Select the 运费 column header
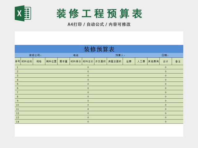This screenshot has height=148, width=198. click(129, 61)
